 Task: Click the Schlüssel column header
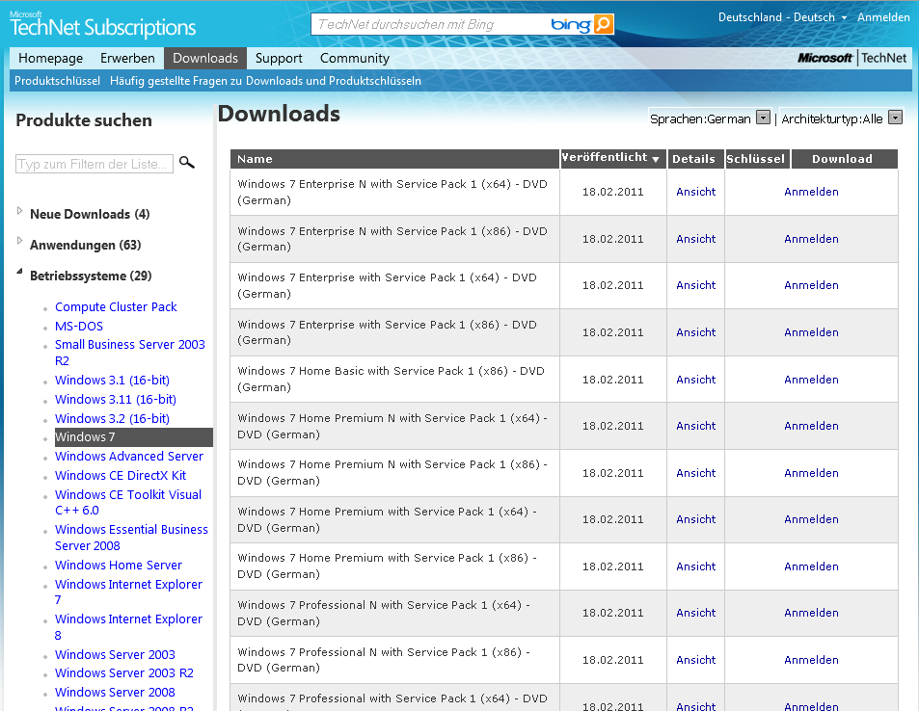click(757, 159)
